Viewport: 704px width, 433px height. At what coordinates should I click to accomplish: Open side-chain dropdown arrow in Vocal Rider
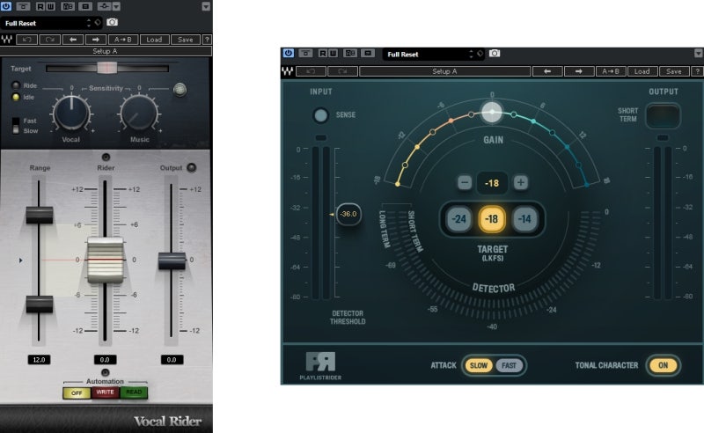116,6
